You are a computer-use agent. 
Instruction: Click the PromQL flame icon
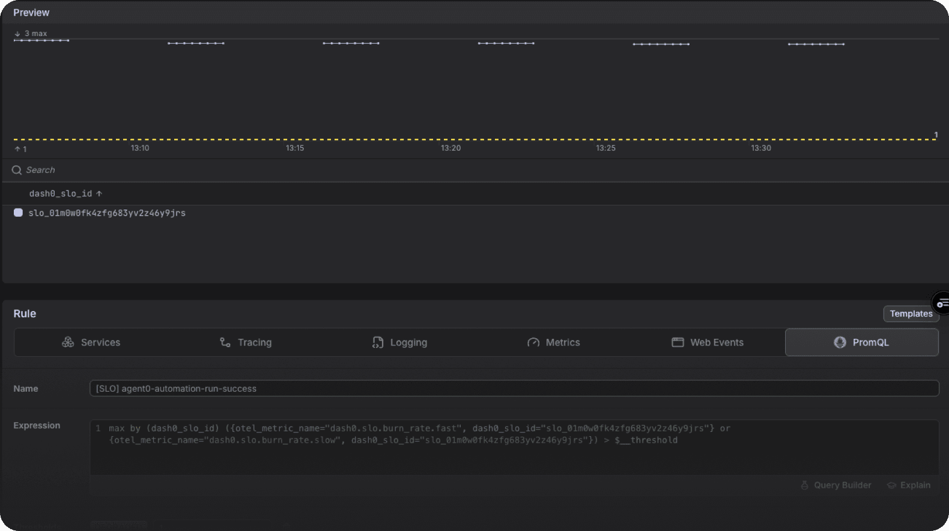(840, 342)
